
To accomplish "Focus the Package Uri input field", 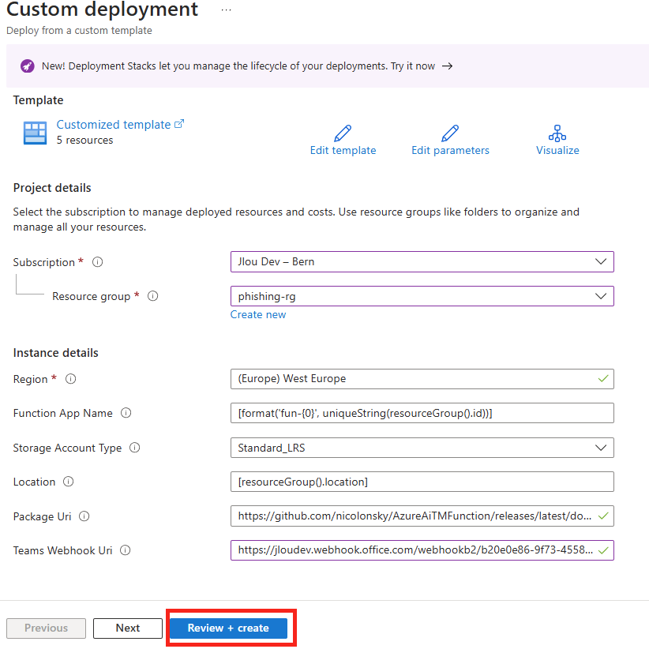I will (422, 516).
